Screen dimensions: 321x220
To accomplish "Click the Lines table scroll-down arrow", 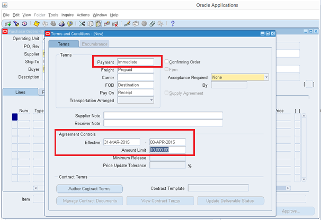I will click(x=304, y=179).
